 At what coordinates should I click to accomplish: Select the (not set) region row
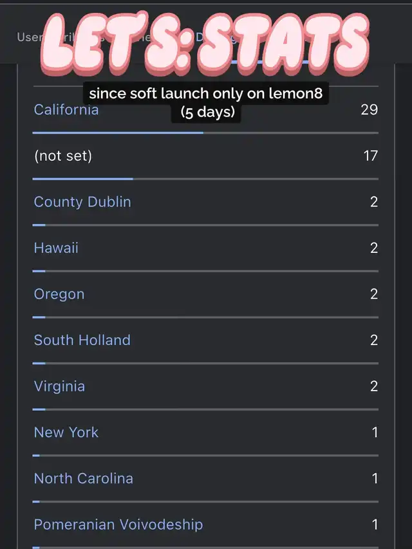[205, 156]
